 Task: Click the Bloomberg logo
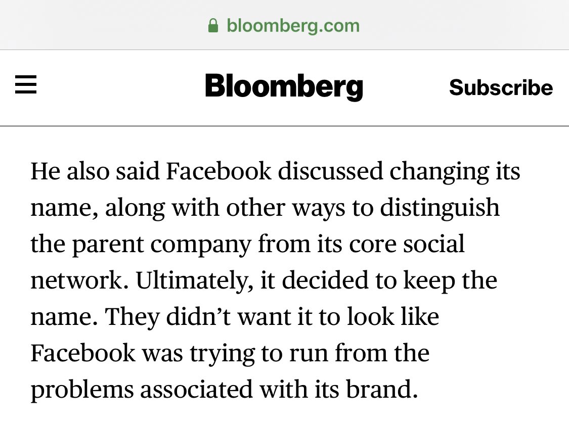point(284,86)
